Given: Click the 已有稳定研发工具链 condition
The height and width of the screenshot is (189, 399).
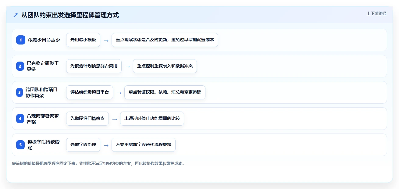Looking at the screenshot, I should (x=43, y=66).
